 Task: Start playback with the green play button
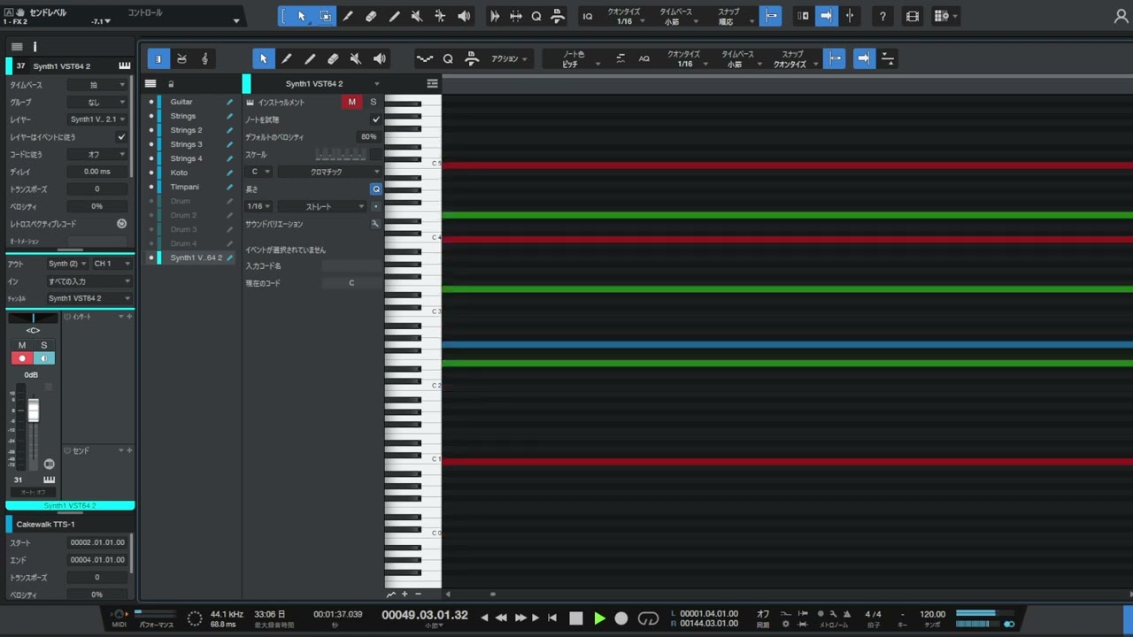point(599,618)
